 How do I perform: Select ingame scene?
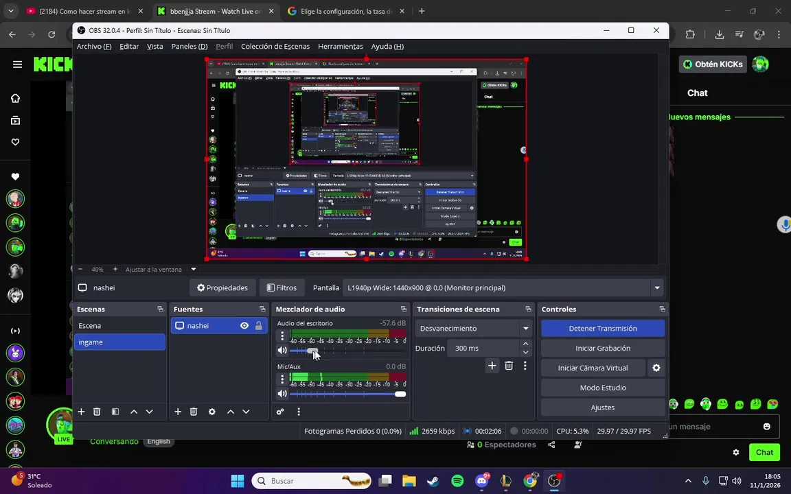coord(119,342)
